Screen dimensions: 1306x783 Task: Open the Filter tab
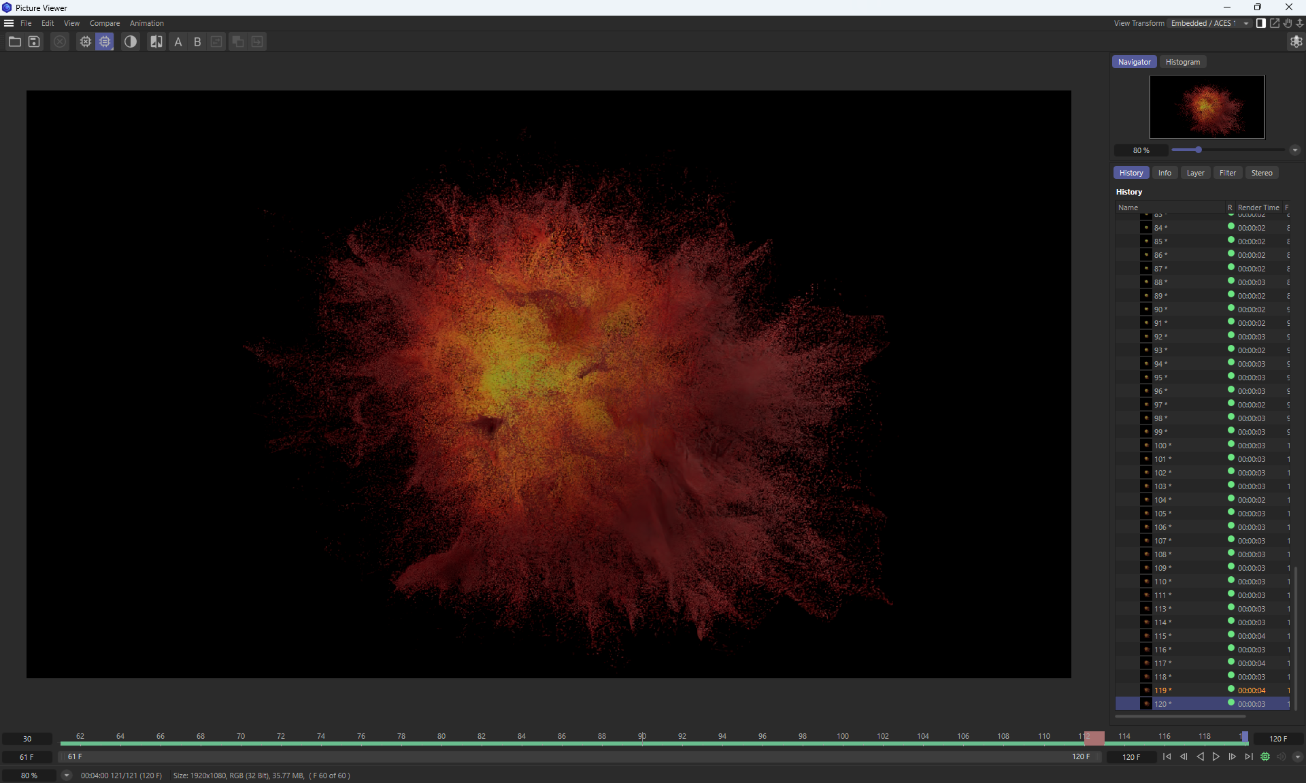click(x=1227, y=173)
